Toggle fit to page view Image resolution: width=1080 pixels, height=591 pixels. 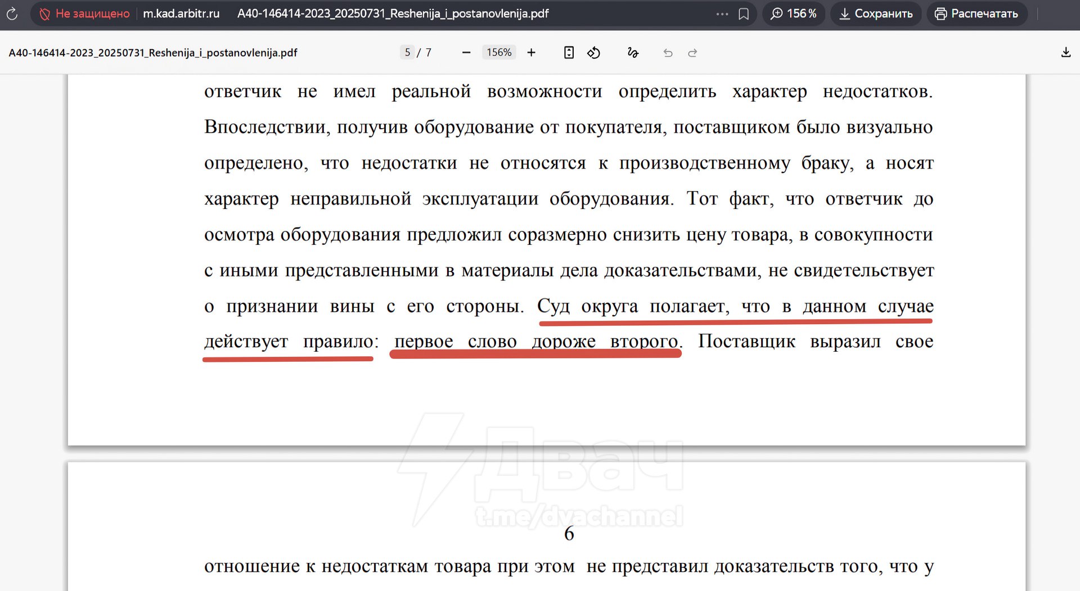click(569, 53)
